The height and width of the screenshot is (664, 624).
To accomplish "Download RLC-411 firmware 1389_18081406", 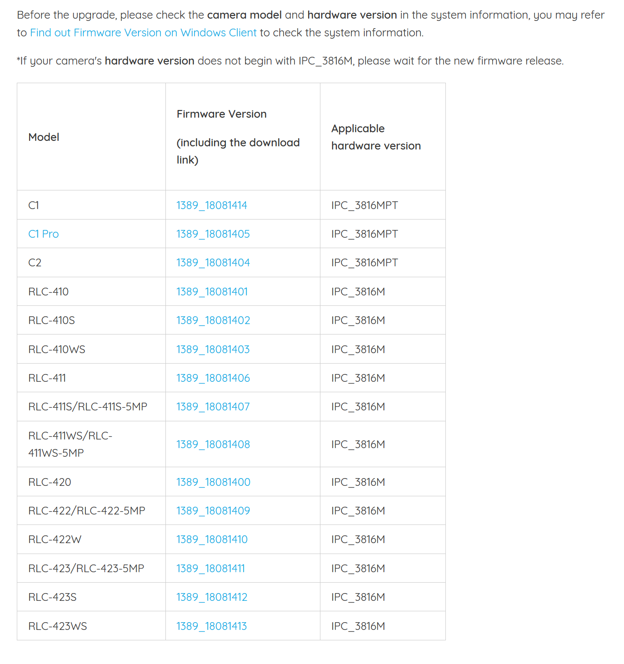I will 213,378.
